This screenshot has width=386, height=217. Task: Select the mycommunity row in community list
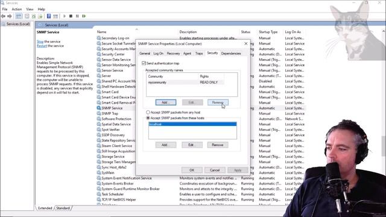click(186, 83)
